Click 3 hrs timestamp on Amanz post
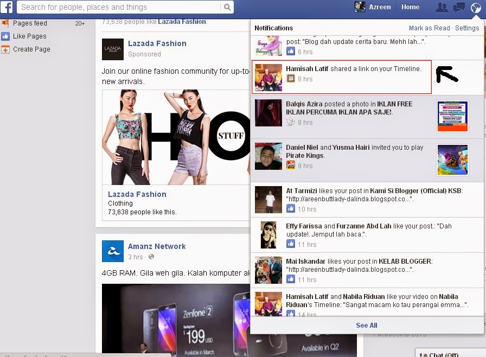This screenshot has width=486, height=357. tap(136, 257)
